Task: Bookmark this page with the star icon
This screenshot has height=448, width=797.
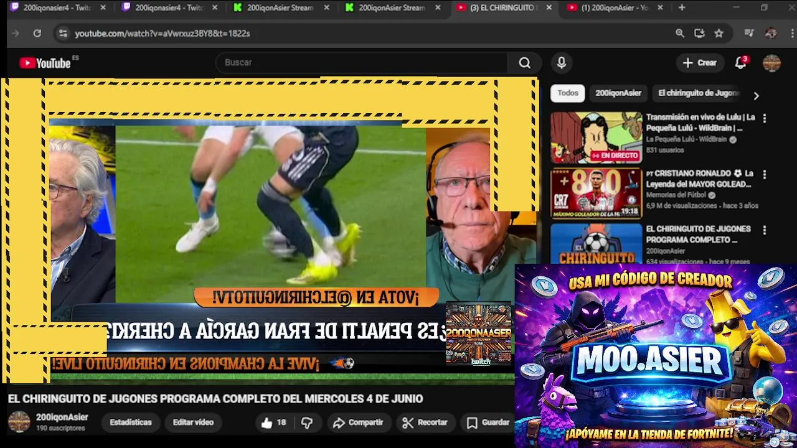Action: pos(719,34)
